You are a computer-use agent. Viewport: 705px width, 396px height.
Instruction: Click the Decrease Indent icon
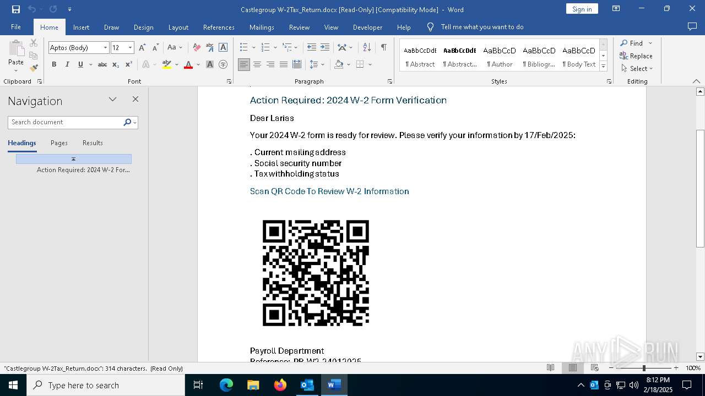click(x=312, y=48)
